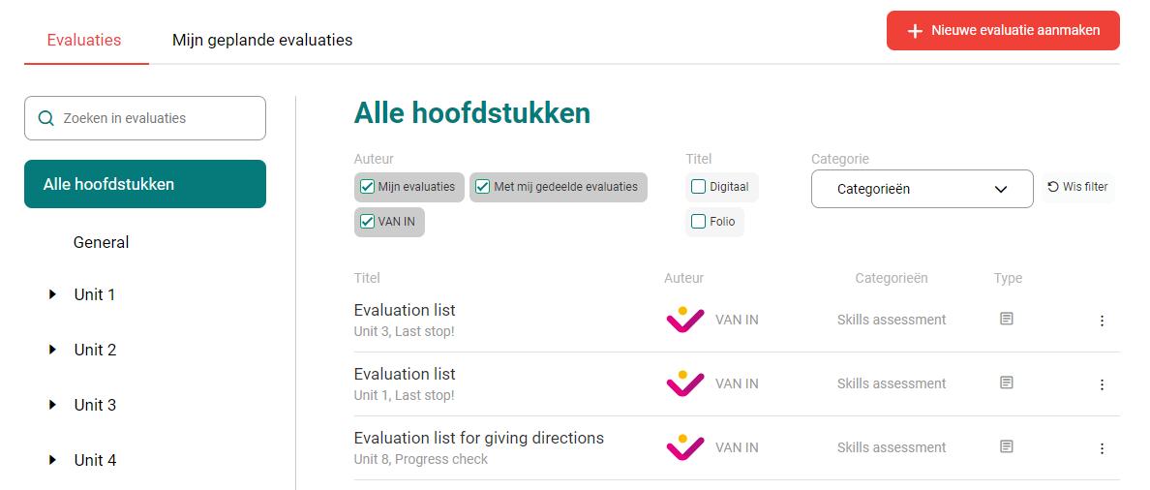Select the Evaluaties tab
Screen dimensions: 1150x490
click(83, 41)
